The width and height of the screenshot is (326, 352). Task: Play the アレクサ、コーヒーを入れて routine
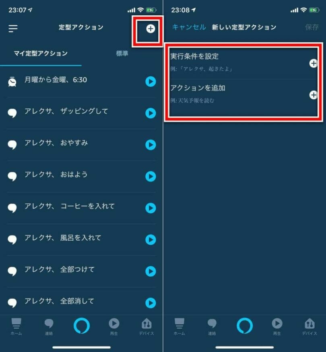pos(151,208)
